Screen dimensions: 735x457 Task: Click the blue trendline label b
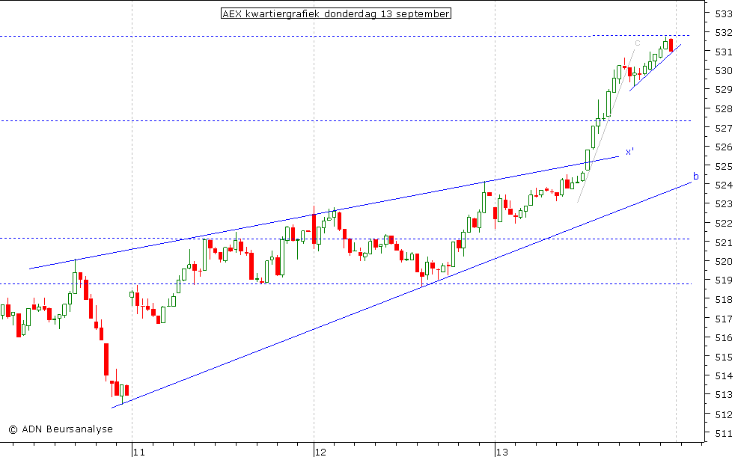[695, 176]
